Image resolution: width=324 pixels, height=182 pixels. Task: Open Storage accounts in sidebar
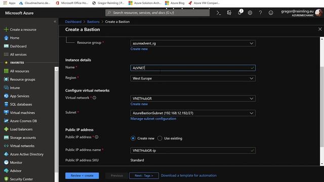[x=23, y=138]
